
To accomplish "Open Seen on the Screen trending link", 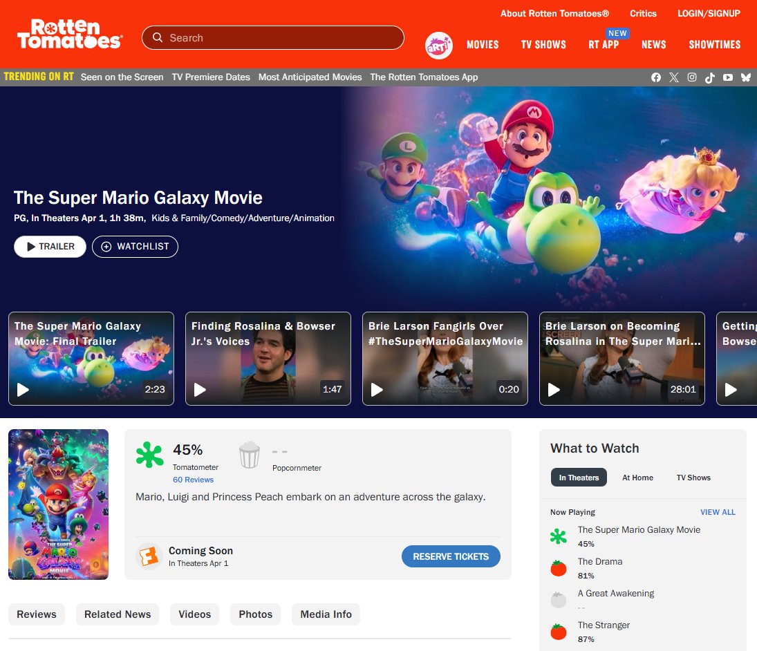I will coord(122,77).
